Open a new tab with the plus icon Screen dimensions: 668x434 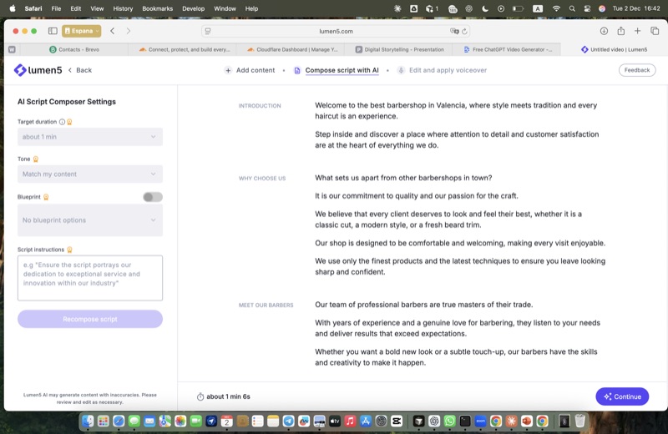(x=638, y=31)
